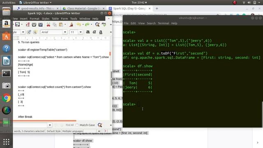Redo the last undone action
This screenshot has width=263, height=148.
tap(87, 25)
